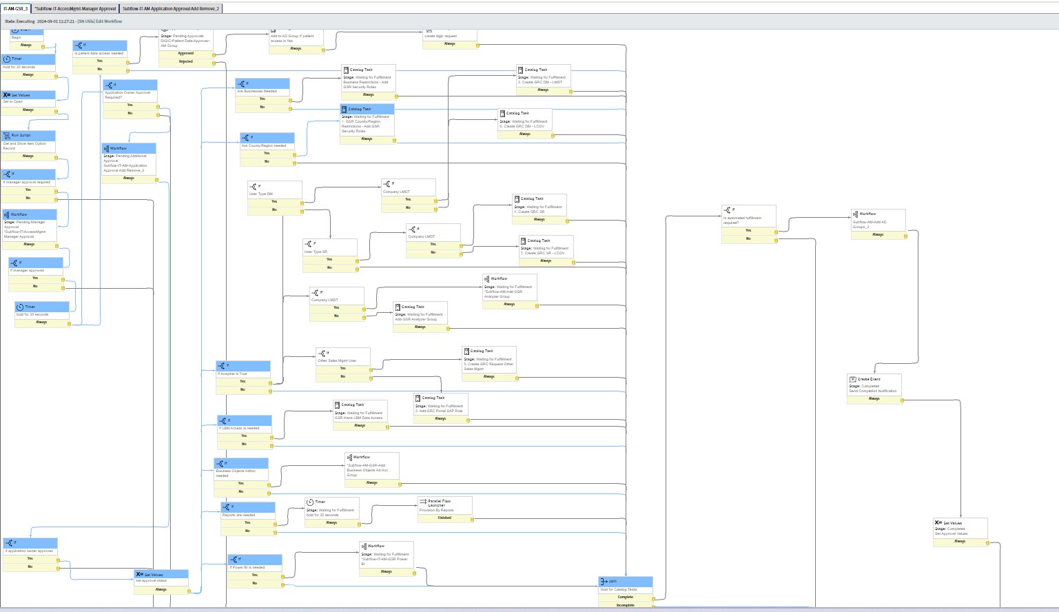Screen dimensions: 1059x612
Task: Click the Timer icon on "hold for 30 seconds" node
Action: click(x=8, y=59)
